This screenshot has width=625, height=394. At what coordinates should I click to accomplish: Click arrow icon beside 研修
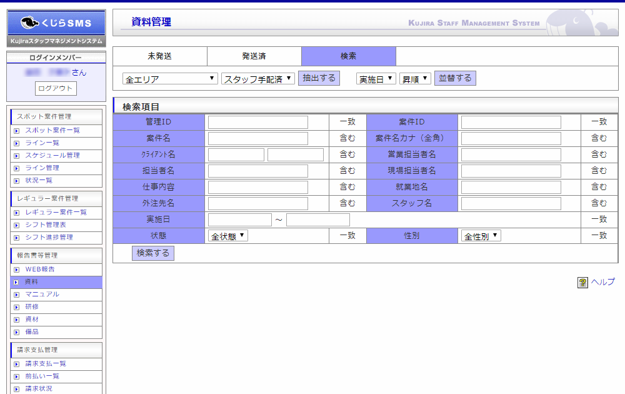(x=17, y=307)
